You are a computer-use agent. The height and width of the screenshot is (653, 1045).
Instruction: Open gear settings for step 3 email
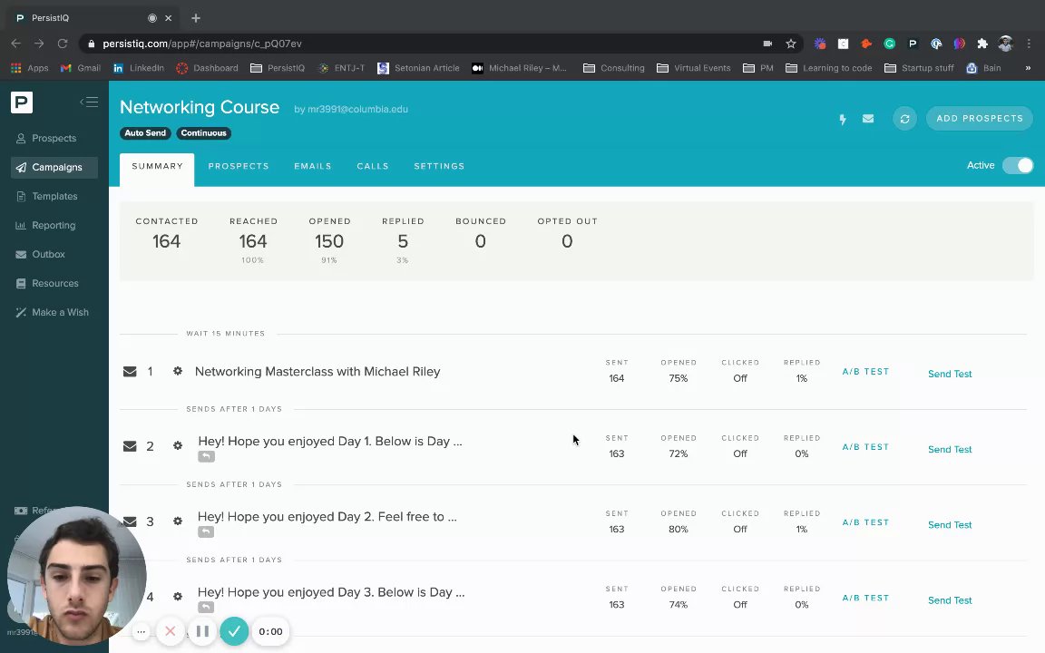[x=178, y=521]
